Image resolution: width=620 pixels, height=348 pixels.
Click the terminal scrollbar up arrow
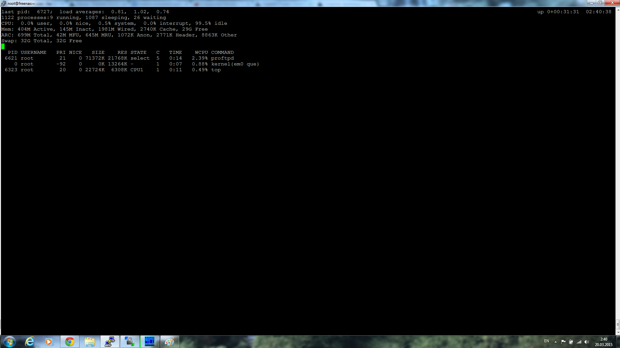click(x=618, y=10)
